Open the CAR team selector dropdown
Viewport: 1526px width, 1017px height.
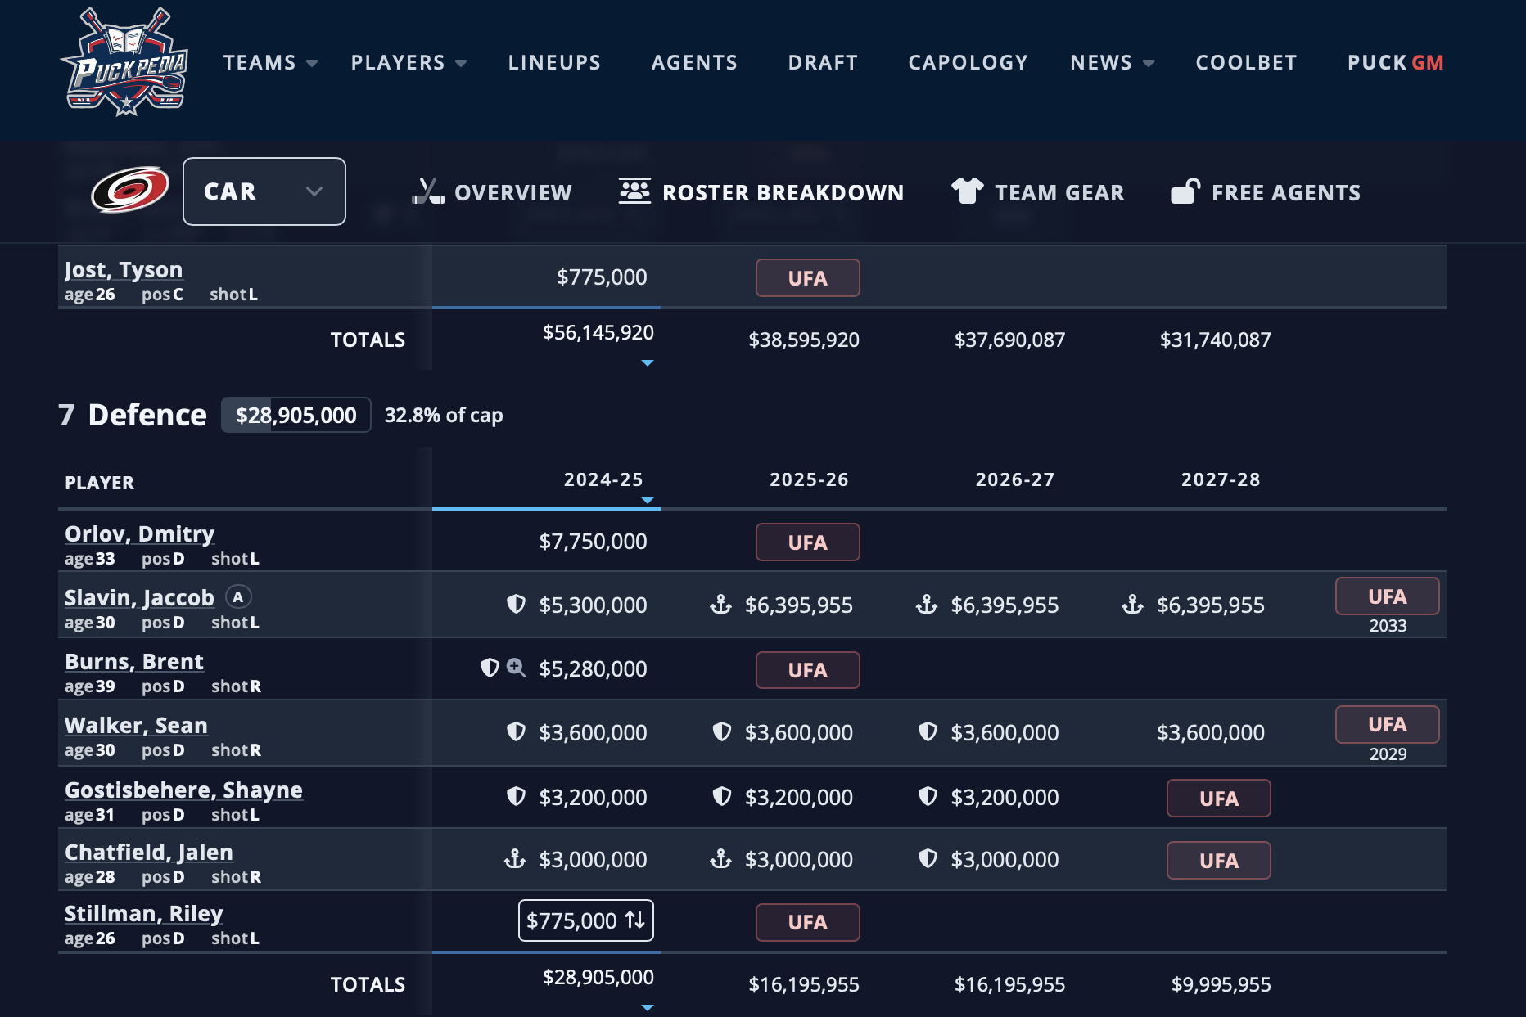[264, 191]
